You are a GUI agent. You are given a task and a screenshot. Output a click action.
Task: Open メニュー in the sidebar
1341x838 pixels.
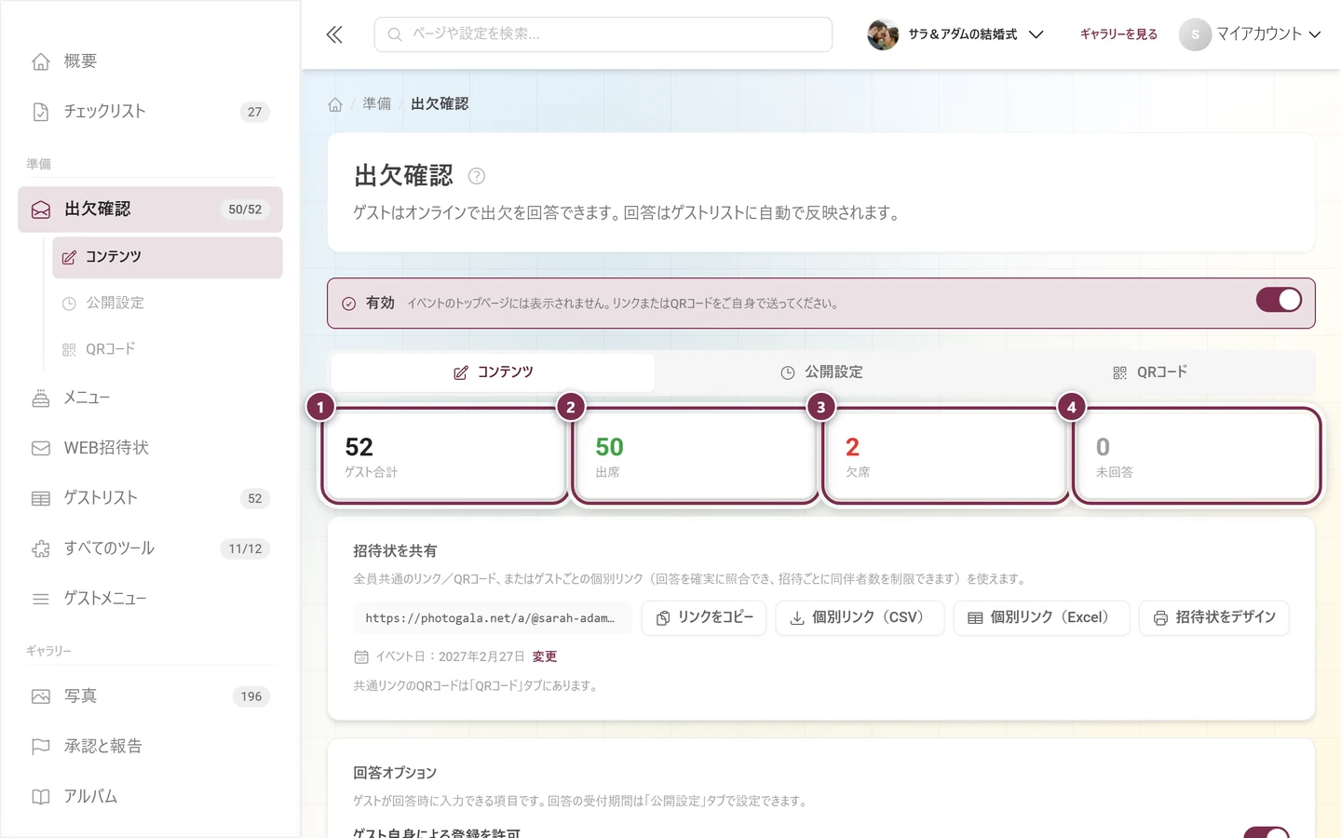pos(150,398)
